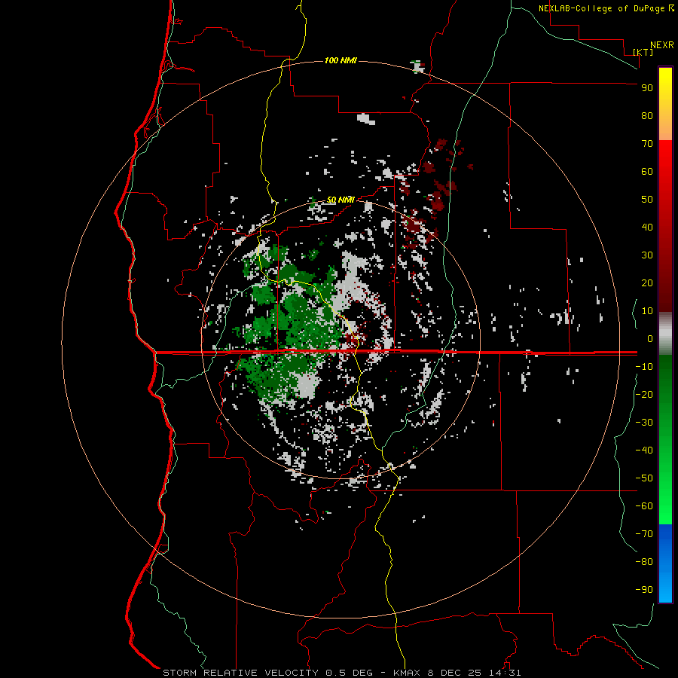Click the 14:31 timestamp
This screenshot has width=678, height=678.
[x=505, y=673]
